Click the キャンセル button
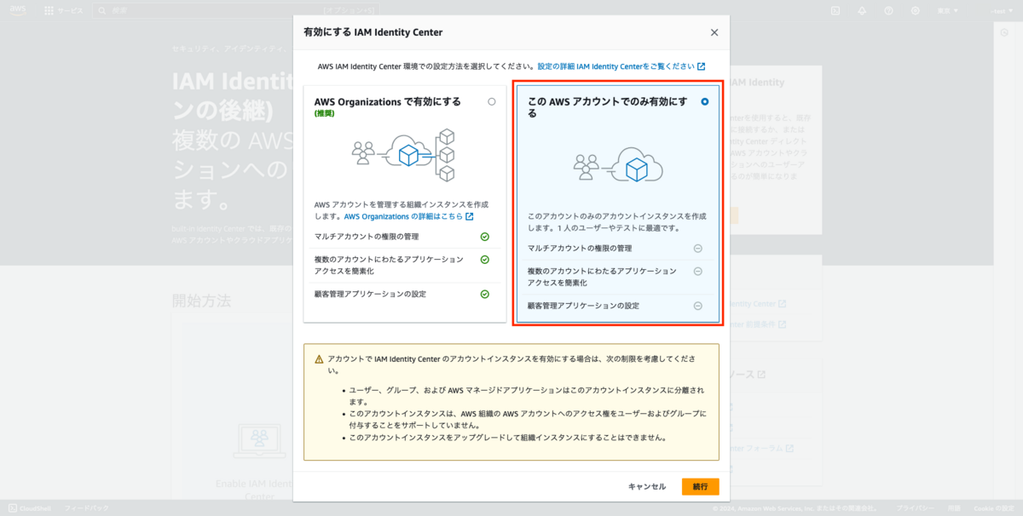The height and width of the screenshot is (516, 1023). tap(647, 486)
